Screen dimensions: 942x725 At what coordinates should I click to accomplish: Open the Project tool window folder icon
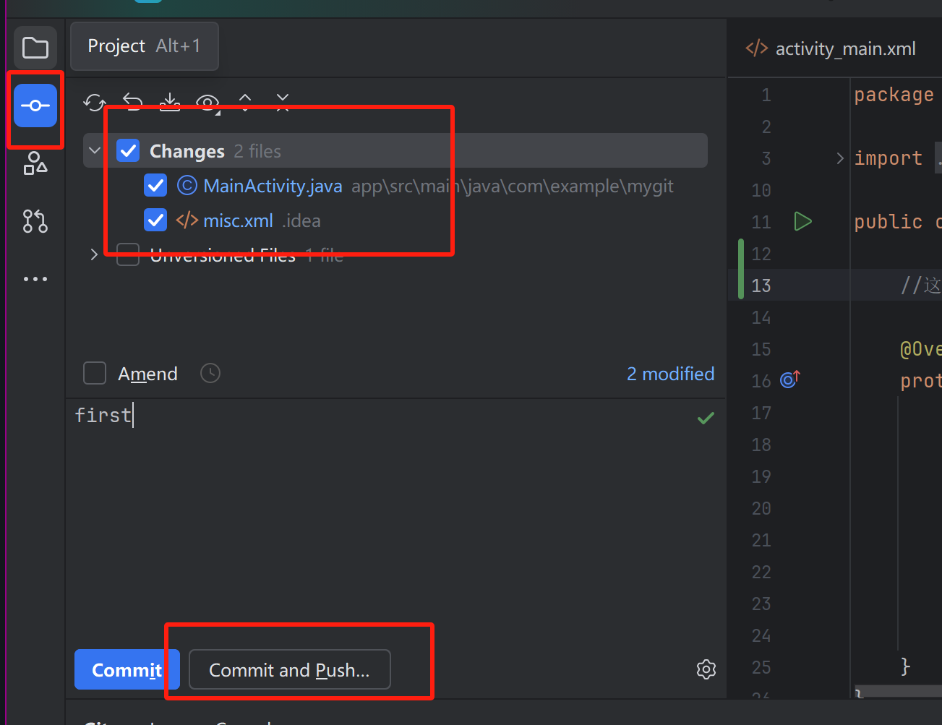click(35, 48)
